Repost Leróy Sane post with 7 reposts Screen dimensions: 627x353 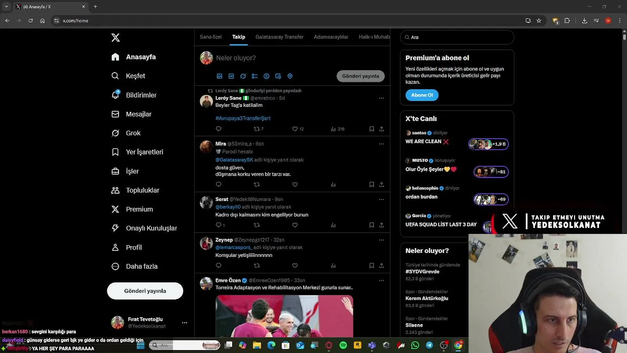tap(258, 129)
